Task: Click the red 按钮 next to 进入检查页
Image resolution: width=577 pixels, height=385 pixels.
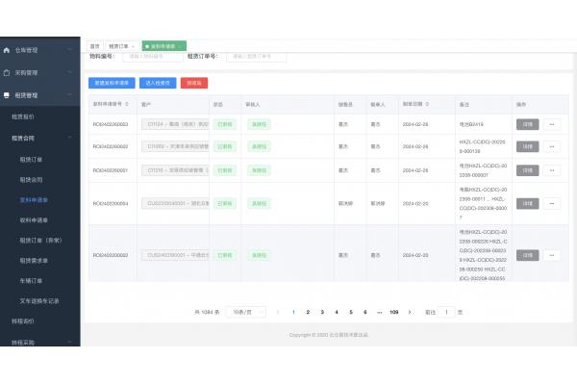Action: [193, 83]
